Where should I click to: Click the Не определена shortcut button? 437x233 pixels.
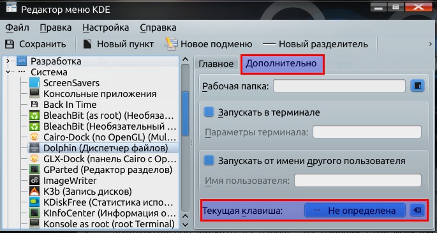(355, 211)
